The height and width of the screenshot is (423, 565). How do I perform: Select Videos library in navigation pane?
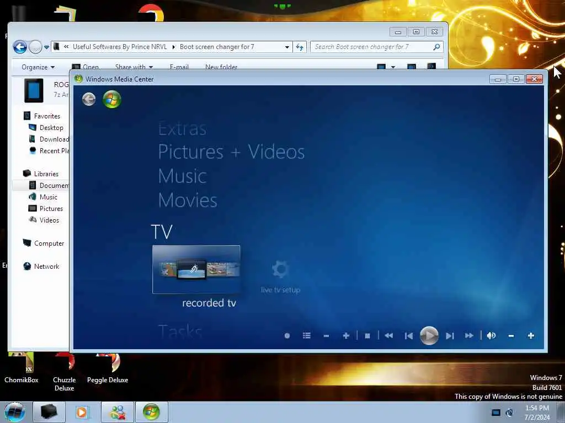[x=49, y=220]
